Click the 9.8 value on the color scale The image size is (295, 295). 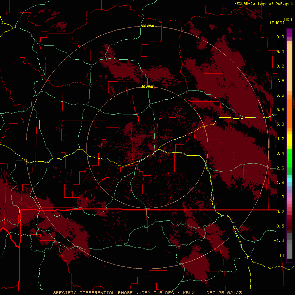pyautogui.click(x=280, y=37)
